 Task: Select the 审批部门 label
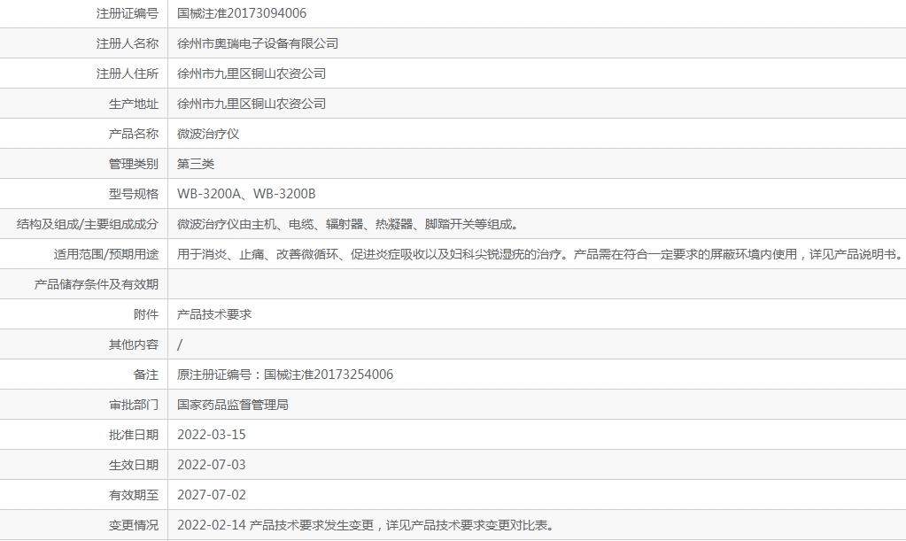tap(134, 404)
